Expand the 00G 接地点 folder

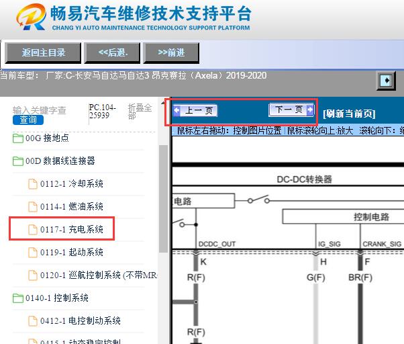click(x=47, y=138)
